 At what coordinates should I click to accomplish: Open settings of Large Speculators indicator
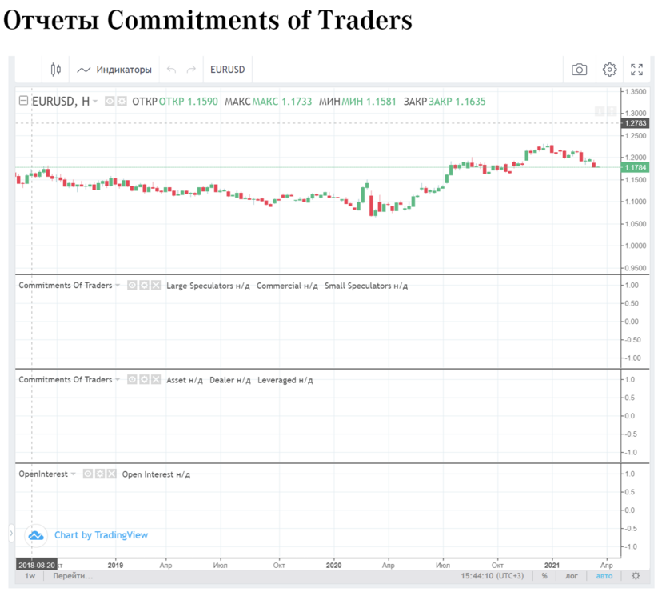[x=144, y=286]
